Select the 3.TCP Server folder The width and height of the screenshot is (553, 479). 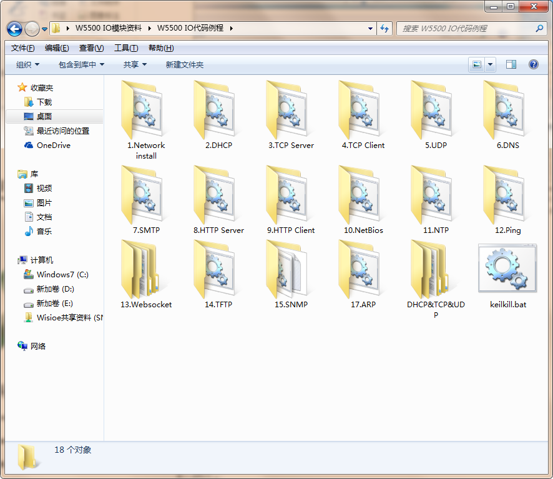tap(291, 115)
